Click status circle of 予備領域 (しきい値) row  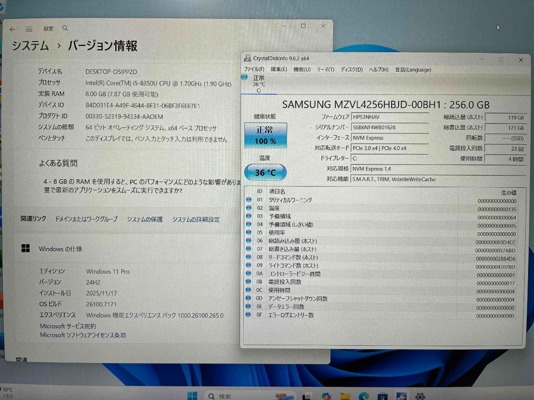click(249, 224)
